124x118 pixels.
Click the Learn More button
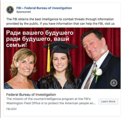point(108,102)
